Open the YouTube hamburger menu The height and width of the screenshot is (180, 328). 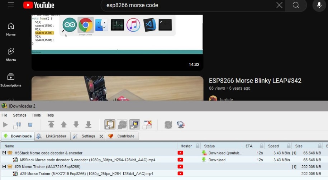pos(11,5)
